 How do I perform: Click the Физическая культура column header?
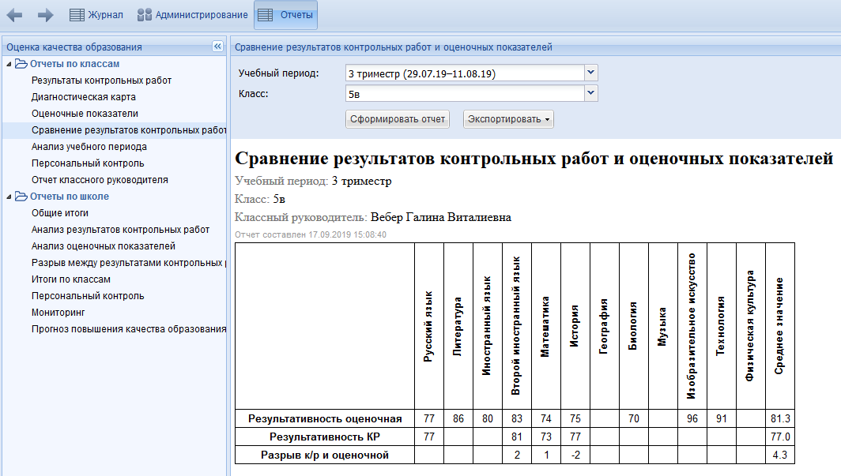pyautogui.click(x=750, y=325)
